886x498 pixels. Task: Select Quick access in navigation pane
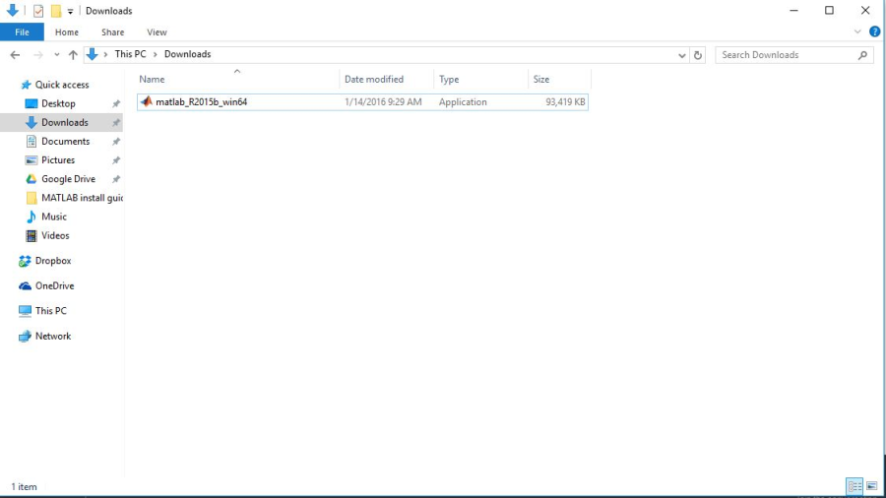pos(62,85)
